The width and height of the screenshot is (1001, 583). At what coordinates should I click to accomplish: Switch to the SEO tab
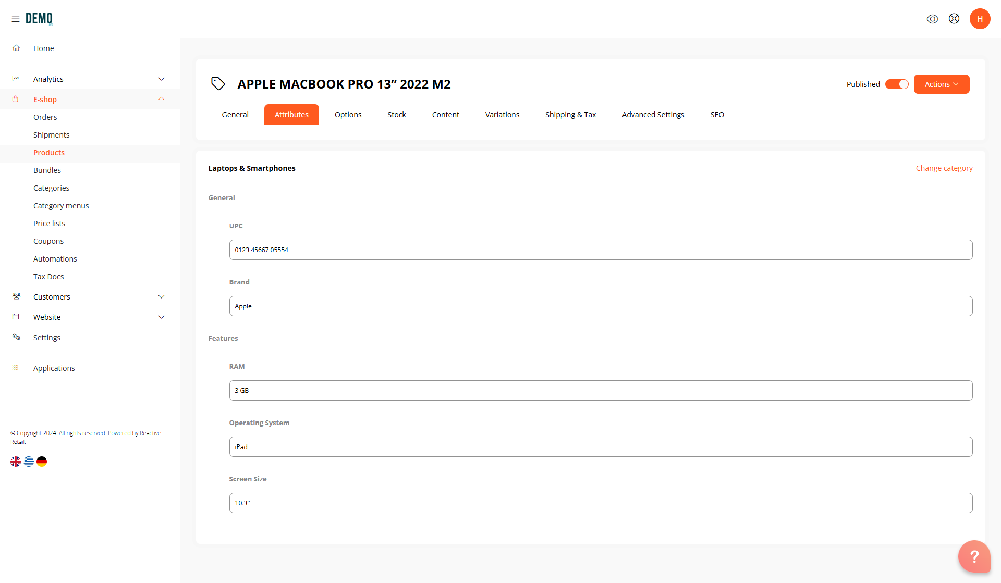point(717,115)
